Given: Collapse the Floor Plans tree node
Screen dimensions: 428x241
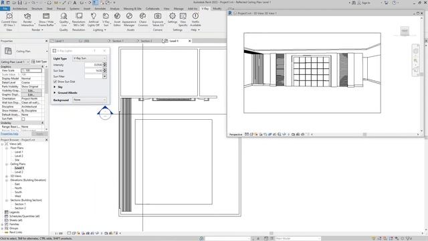Looking at the screenshot, I should pos(7,148).
